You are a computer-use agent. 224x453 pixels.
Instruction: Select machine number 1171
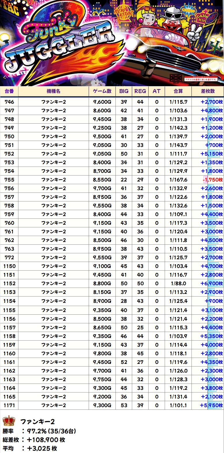(x=9, y=405)
